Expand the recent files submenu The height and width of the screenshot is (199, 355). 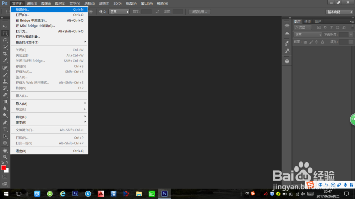[x=49, y=42]
